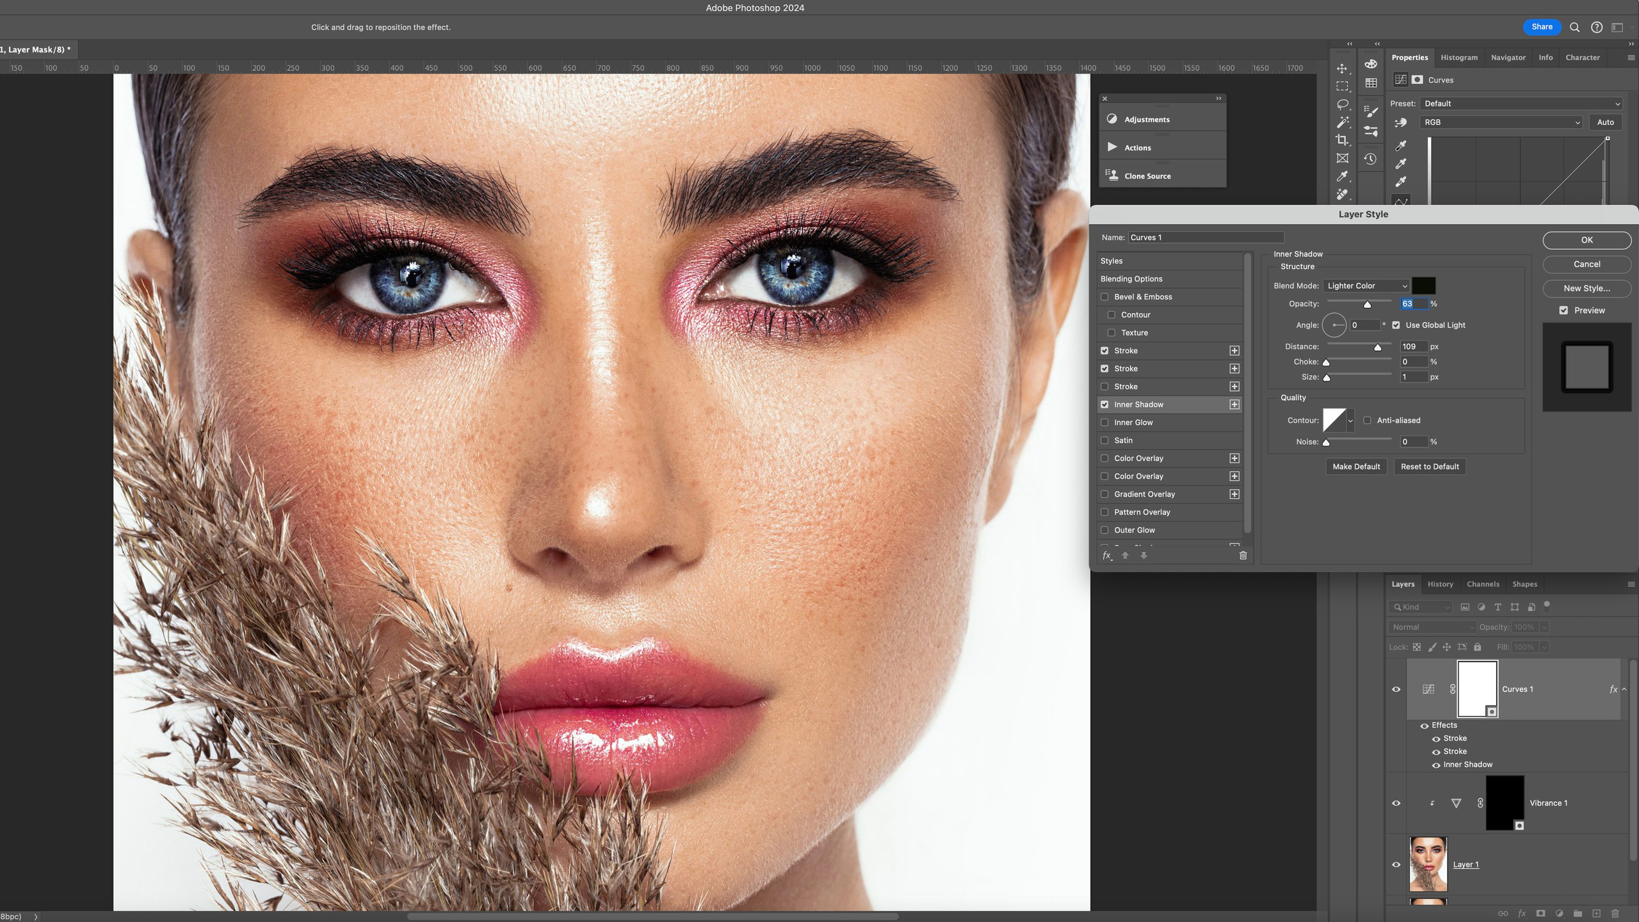Image resolution: width=1639 pixels, height=922 pixels.
Task: Select the Lasso tool
Action: coord(1342,103)
